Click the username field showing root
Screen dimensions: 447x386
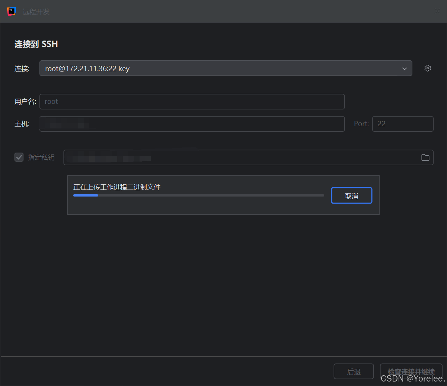[x=192, y=101]
